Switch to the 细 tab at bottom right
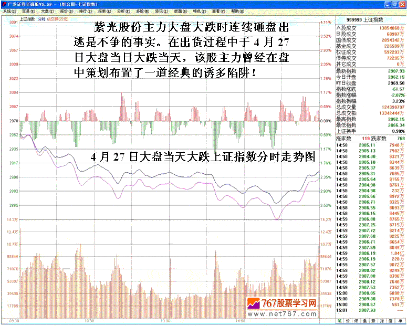 356,320
